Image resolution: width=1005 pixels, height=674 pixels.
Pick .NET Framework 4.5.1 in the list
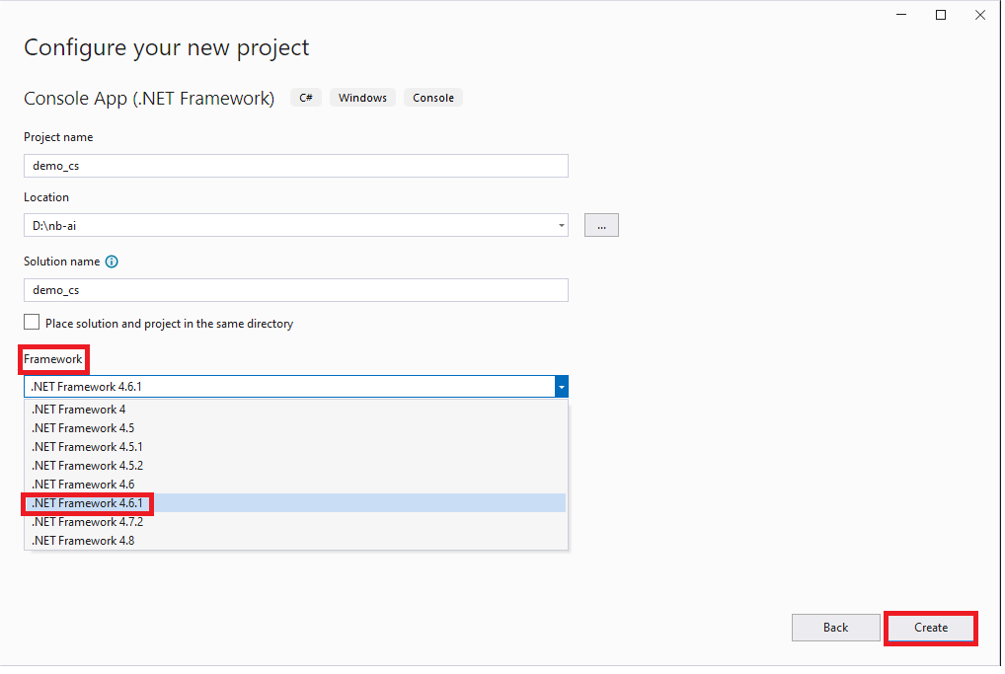tap(295, 447)
